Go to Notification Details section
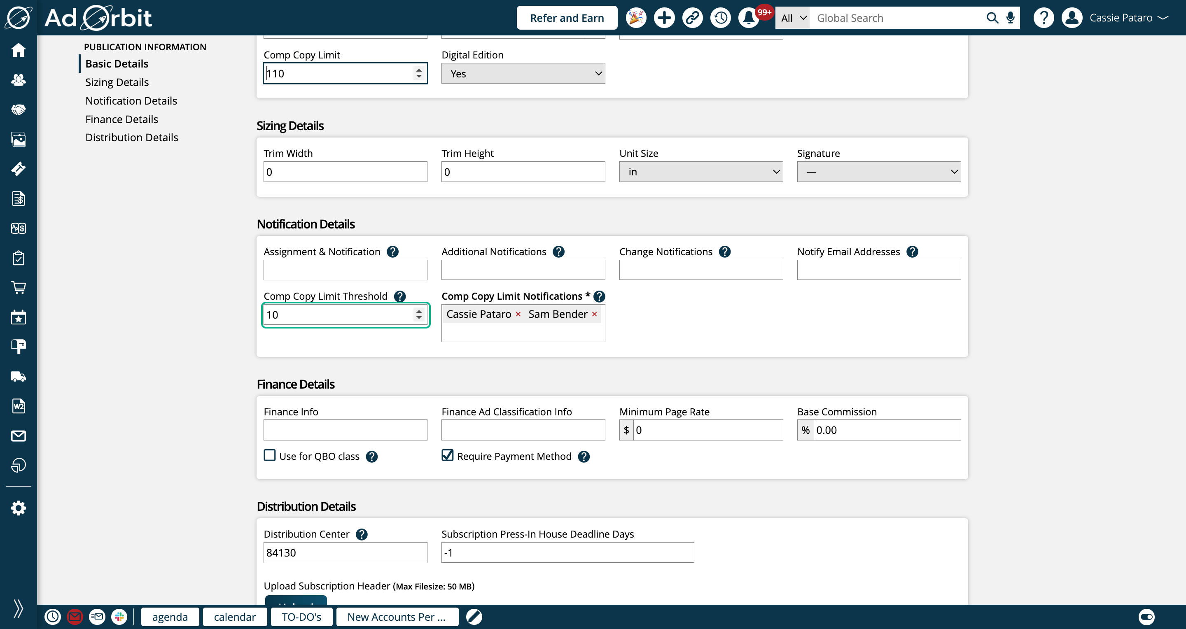1186x629 pixels. click(x=131, y=101)
